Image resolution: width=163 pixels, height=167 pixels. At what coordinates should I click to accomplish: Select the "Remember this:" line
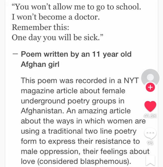[40, 27]
